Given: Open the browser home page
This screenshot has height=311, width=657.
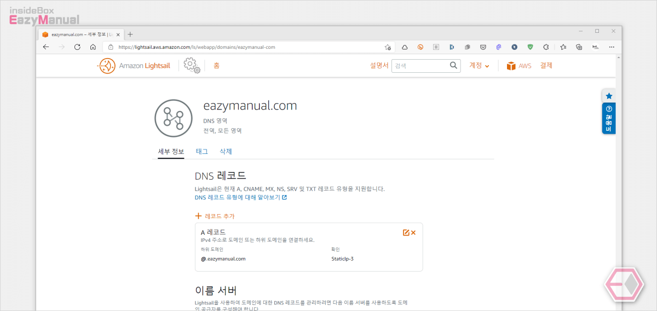Looking at the screenshot, I should click(93, 47).
